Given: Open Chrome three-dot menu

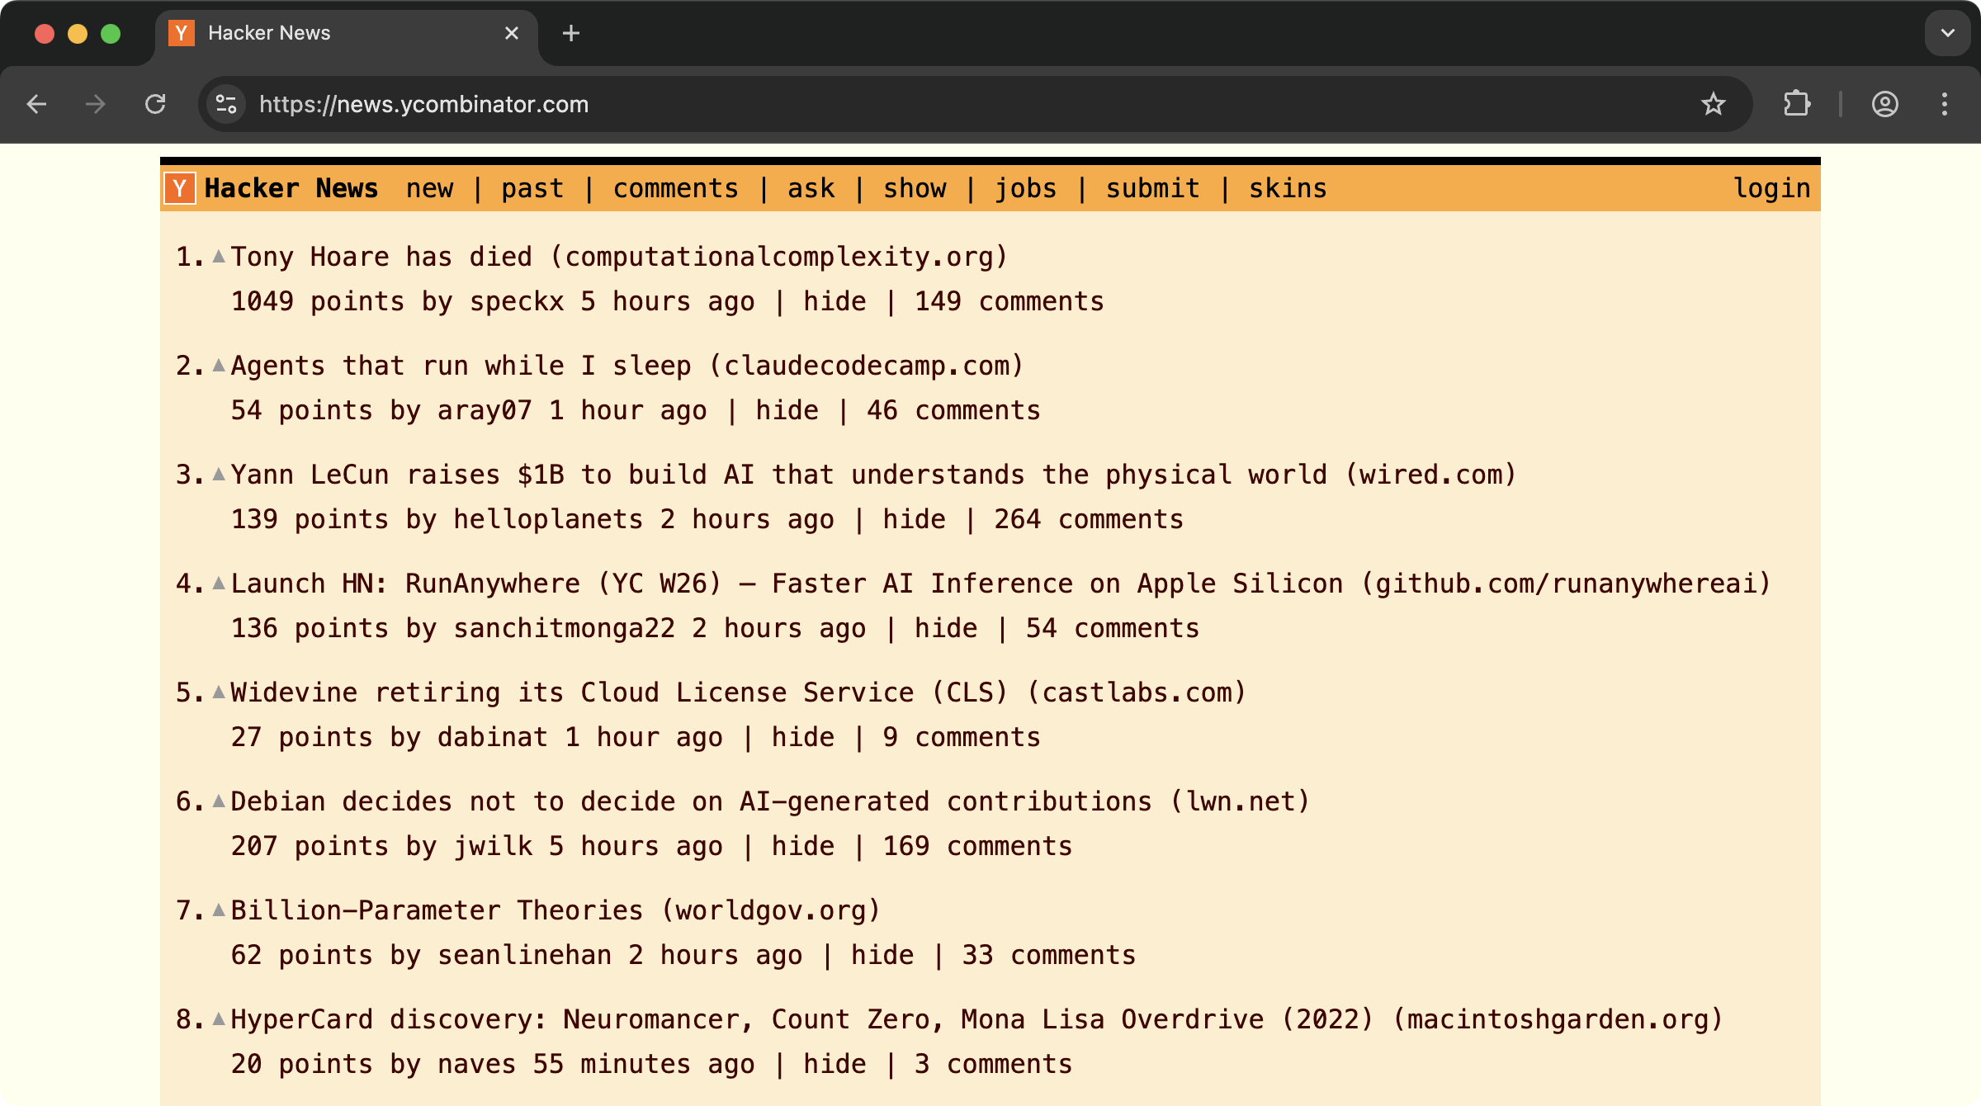Looking at the screenshot, I should pyautogui.click(x=1944, y=104).
